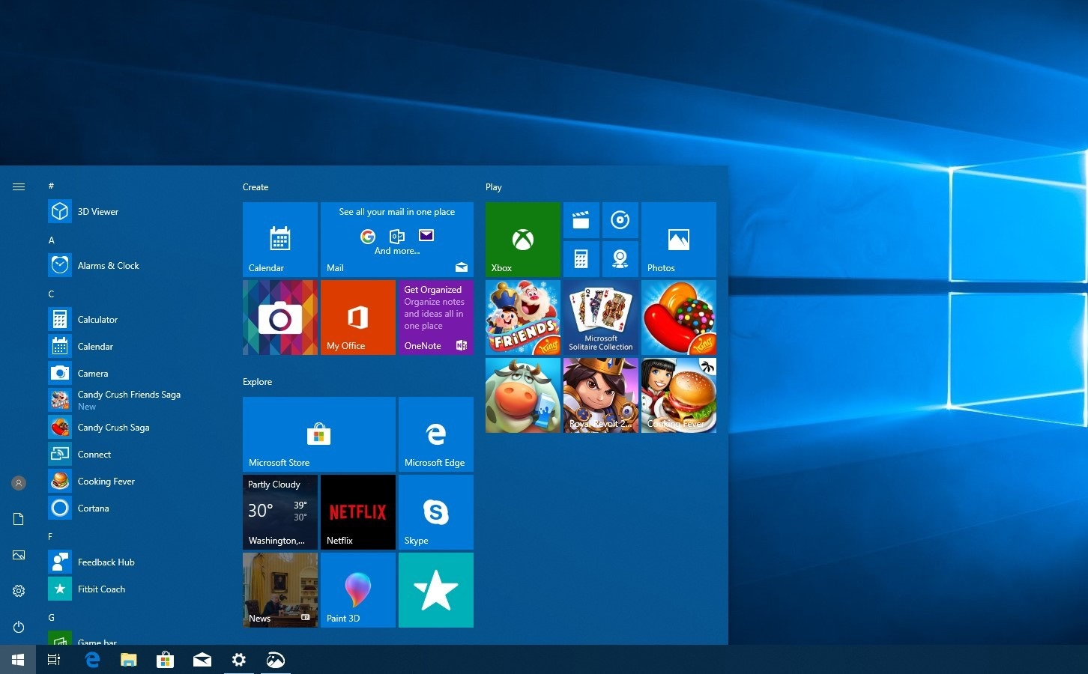Open the Calculator small tile
The width and height of the screenshot is (1088, 674).
tap(581, 259)
